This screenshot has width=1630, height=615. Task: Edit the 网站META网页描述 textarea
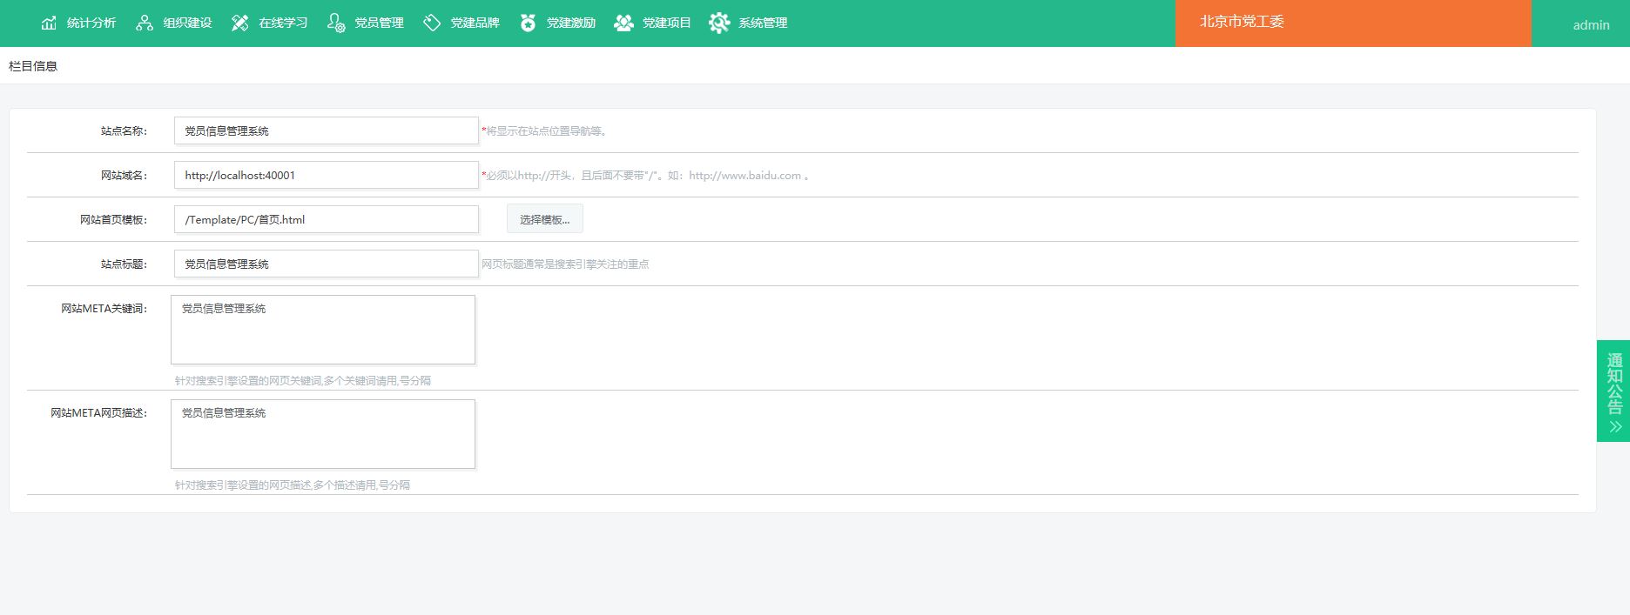point(323,434)
